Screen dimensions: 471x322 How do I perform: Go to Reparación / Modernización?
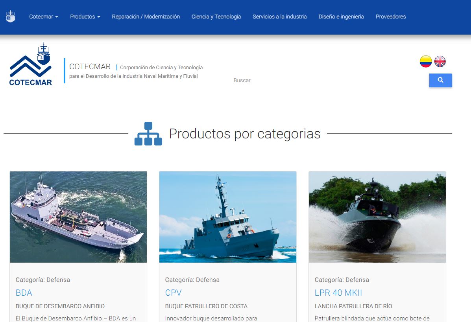(x=146, y=17)
